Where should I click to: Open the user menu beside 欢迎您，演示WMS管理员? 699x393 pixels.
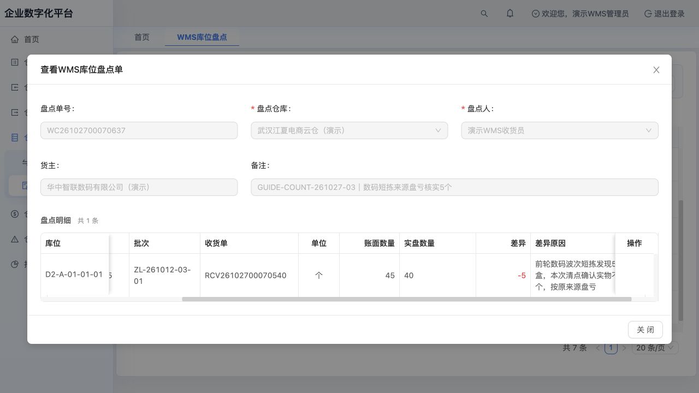pyautogui.click(x=580, y=14)
